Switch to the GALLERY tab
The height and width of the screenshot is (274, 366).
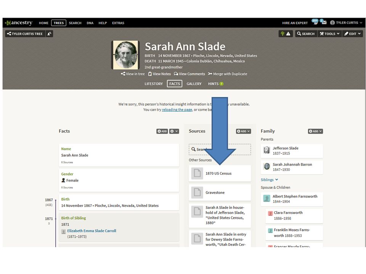pyautogui.click(x=194, y=84)
